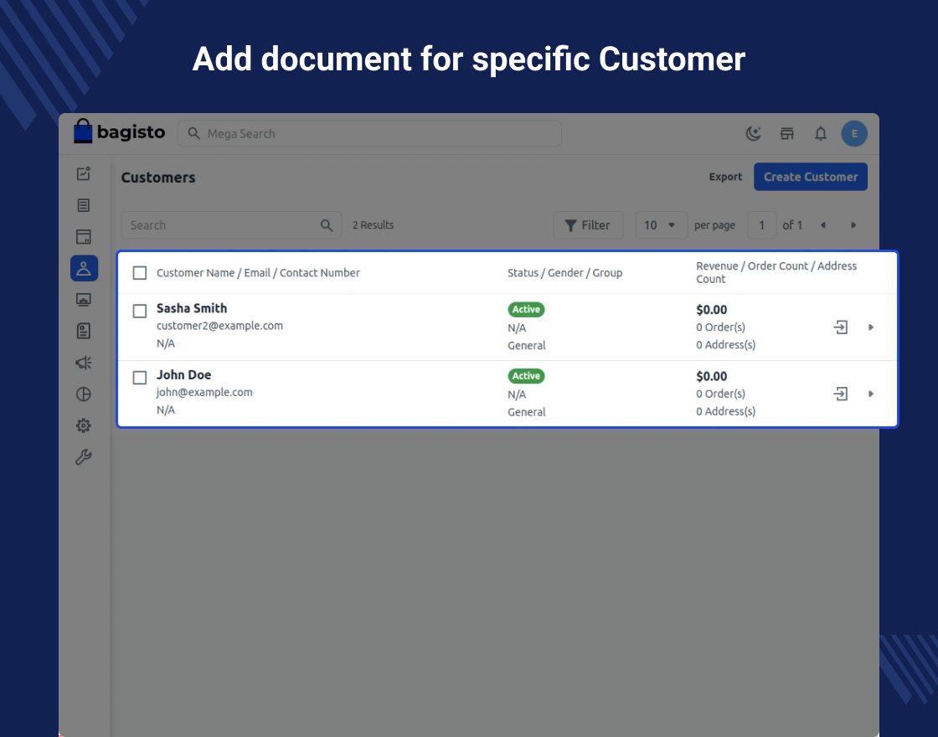Click the Export button
Screen dimensions: 938x737
click(725, 177)
